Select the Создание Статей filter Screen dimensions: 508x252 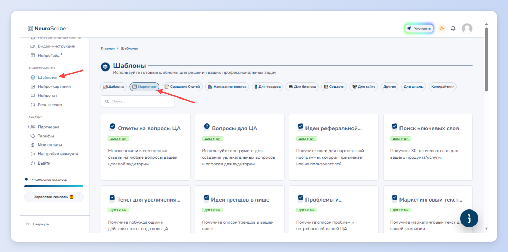182,87
